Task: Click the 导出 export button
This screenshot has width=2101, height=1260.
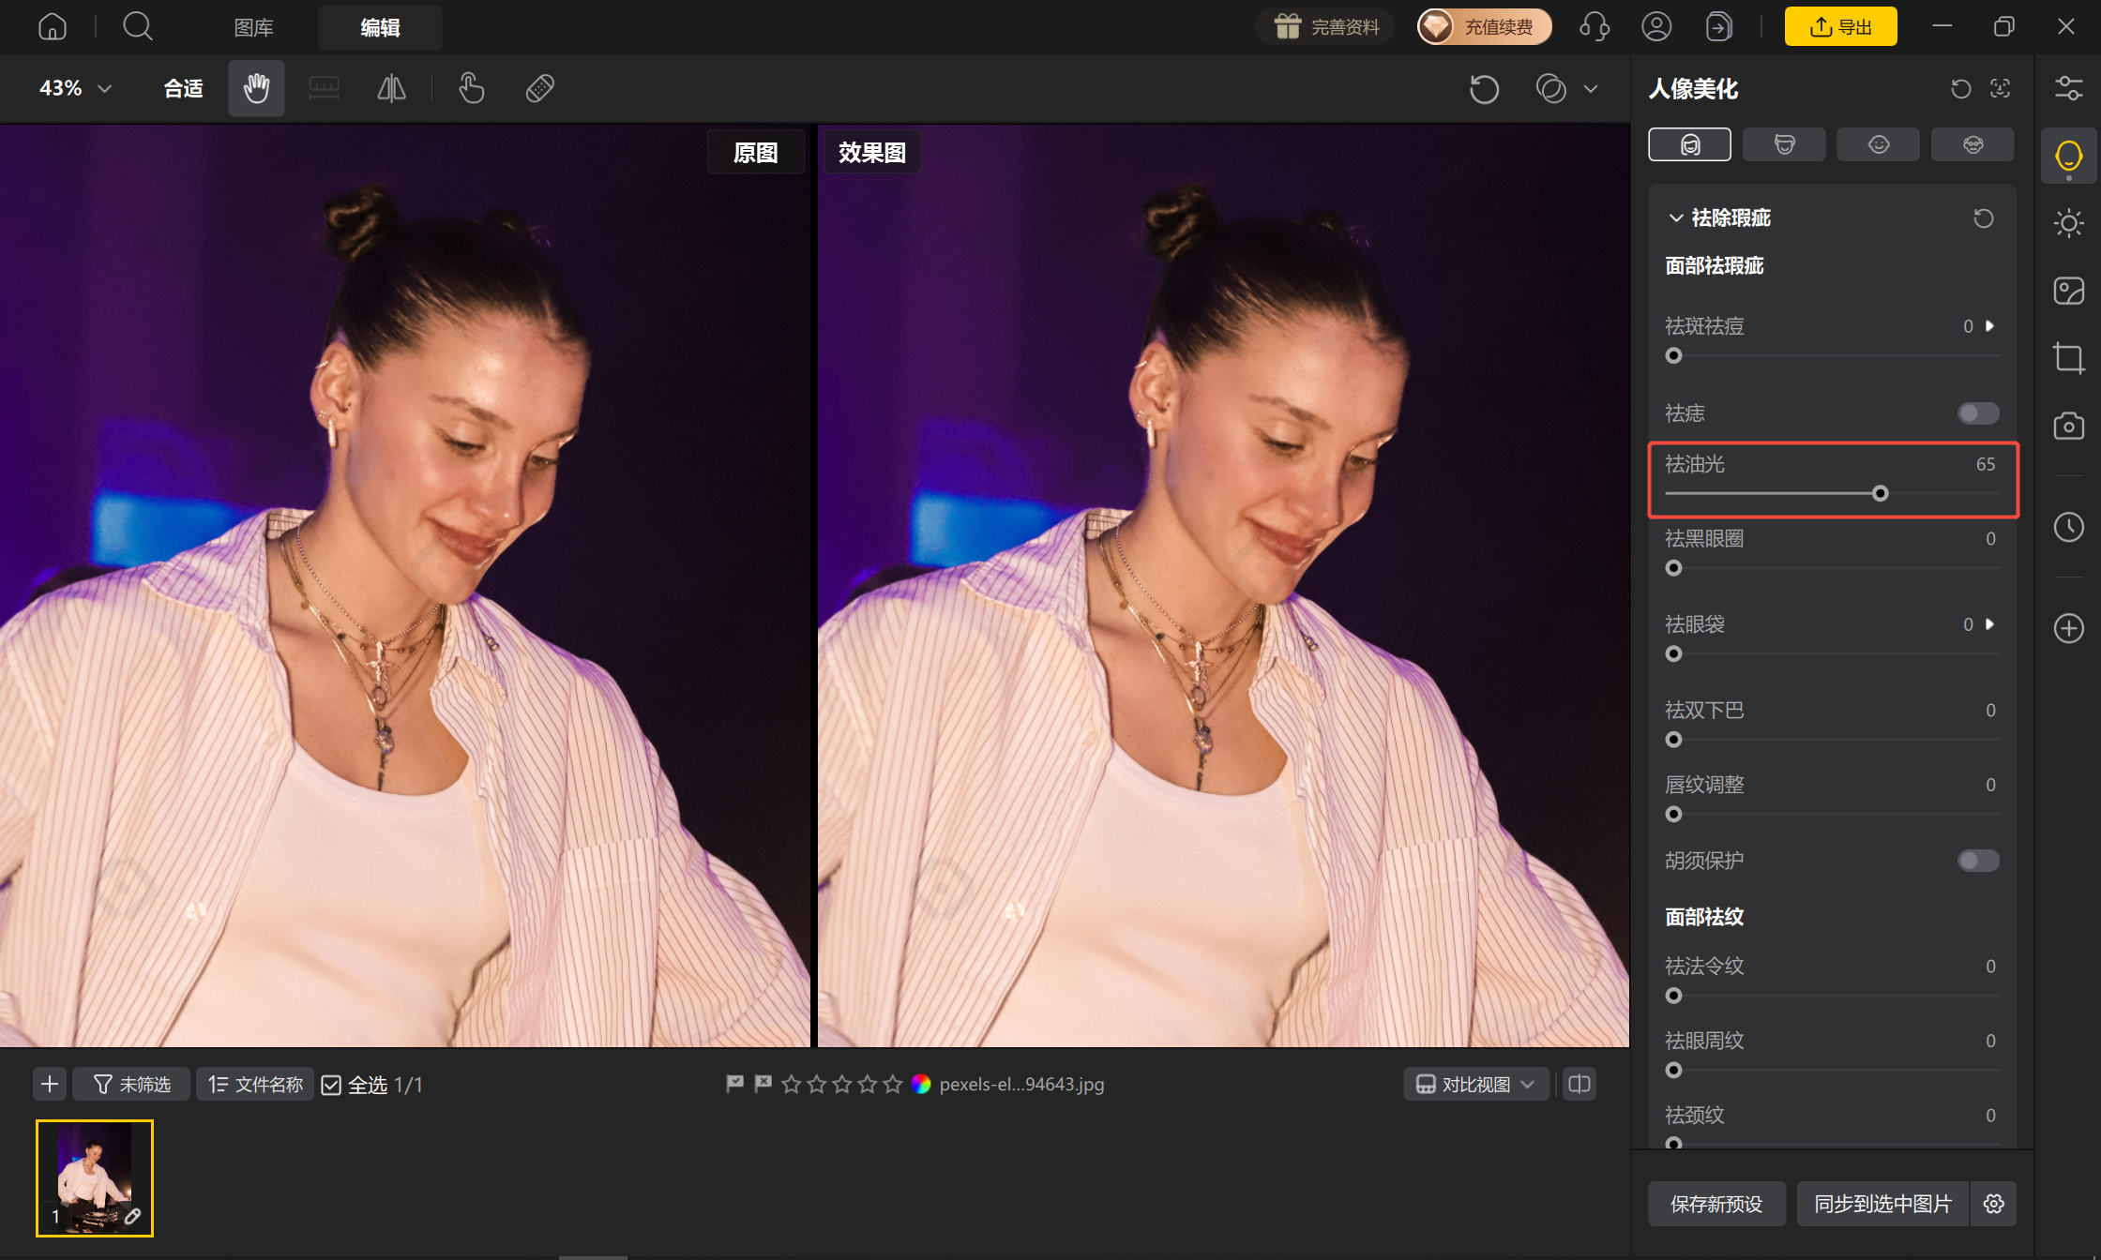Action: click(x=1840, y=26)
